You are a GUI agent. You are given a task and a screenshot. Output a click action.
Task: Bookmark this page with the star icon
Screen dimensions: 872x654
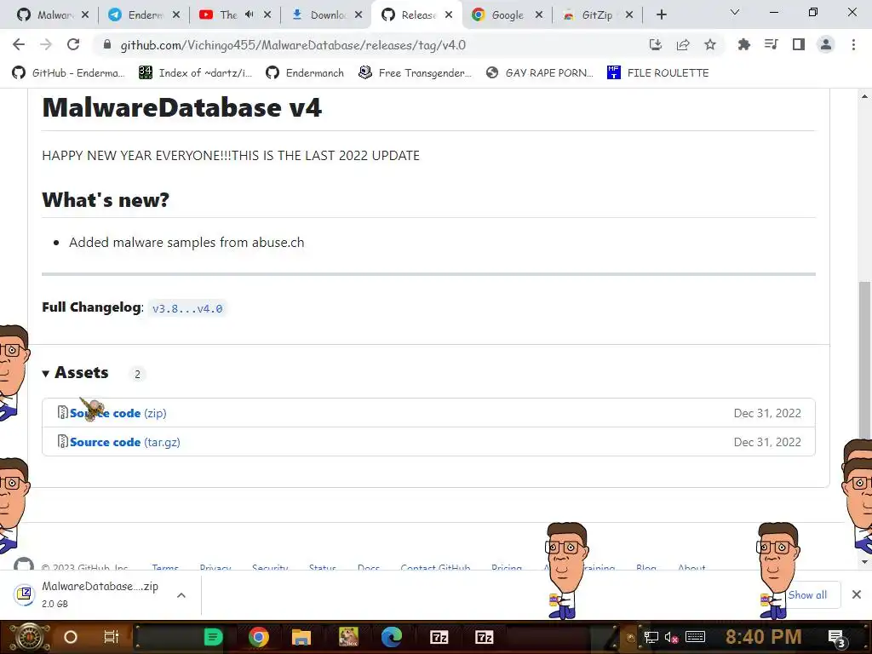pyautogui.click(x=710, y=44)
